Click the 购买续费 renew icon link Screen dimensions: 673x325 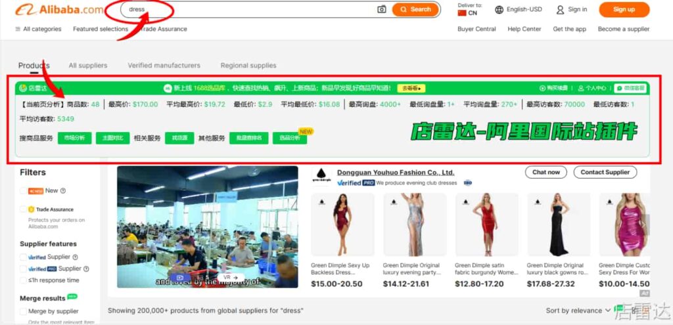coord(553,89)
